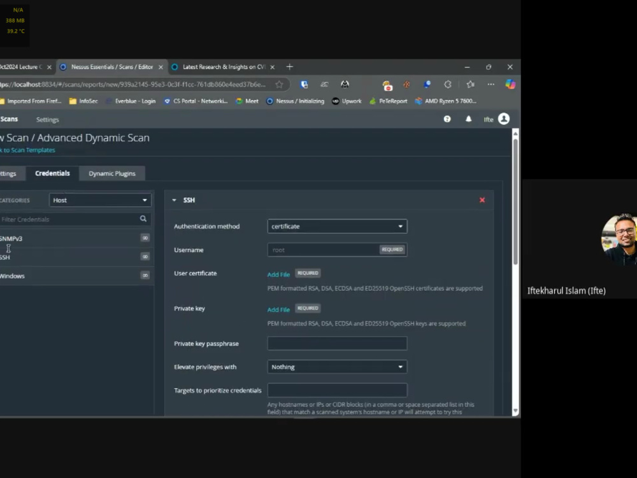
Task: Select SNMPv3 in credentials list
Action: (76, 238)
